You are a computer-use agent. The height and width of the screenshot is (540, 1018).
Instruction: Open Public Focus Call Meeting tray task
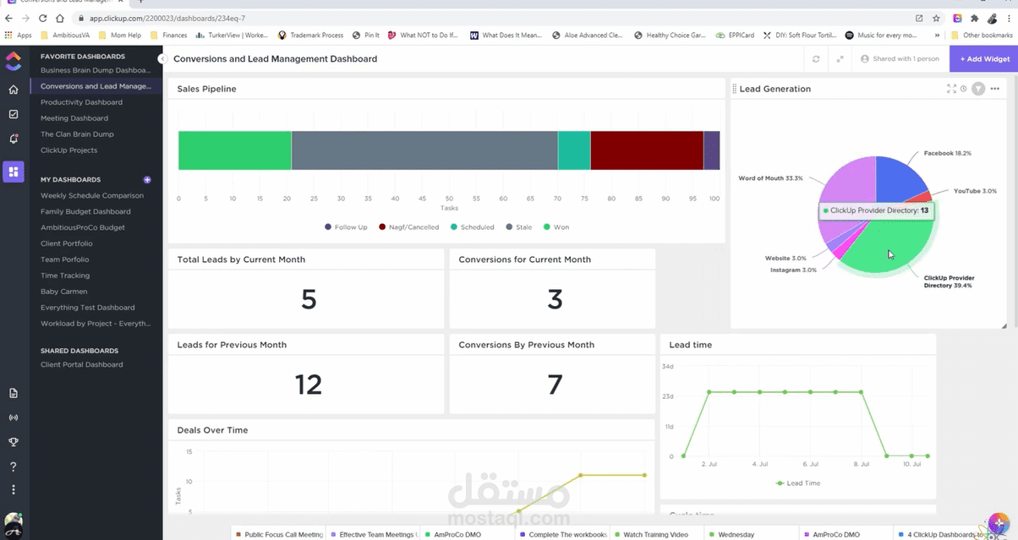[x=280, y=534]
